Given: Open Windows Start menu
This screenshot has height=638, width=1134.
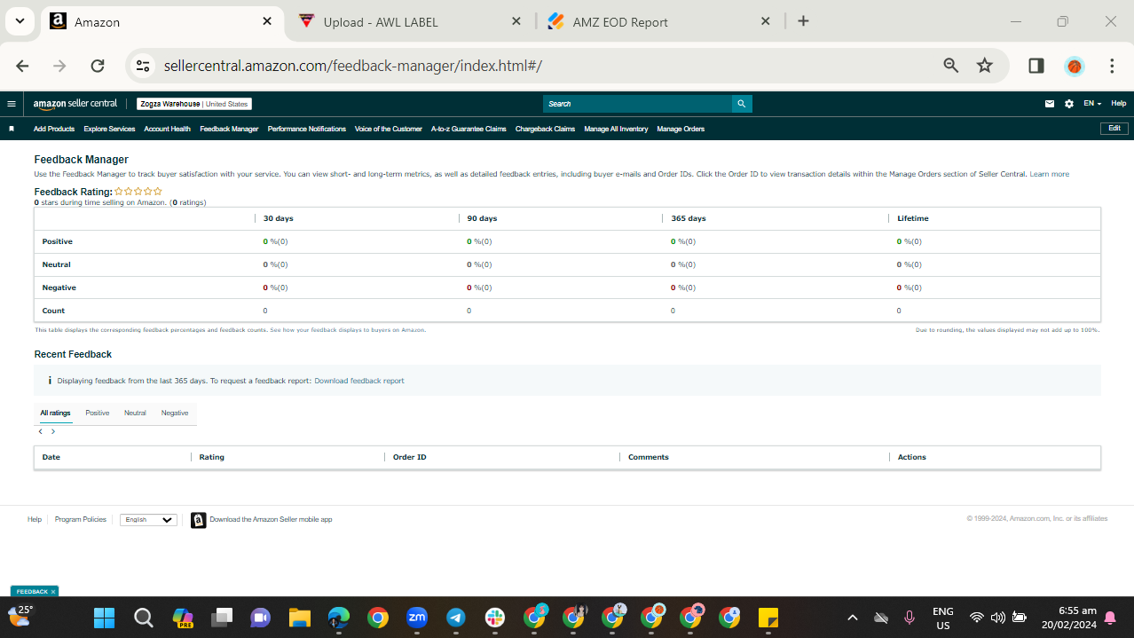Looking at the screenshot, I should [104, 618].
